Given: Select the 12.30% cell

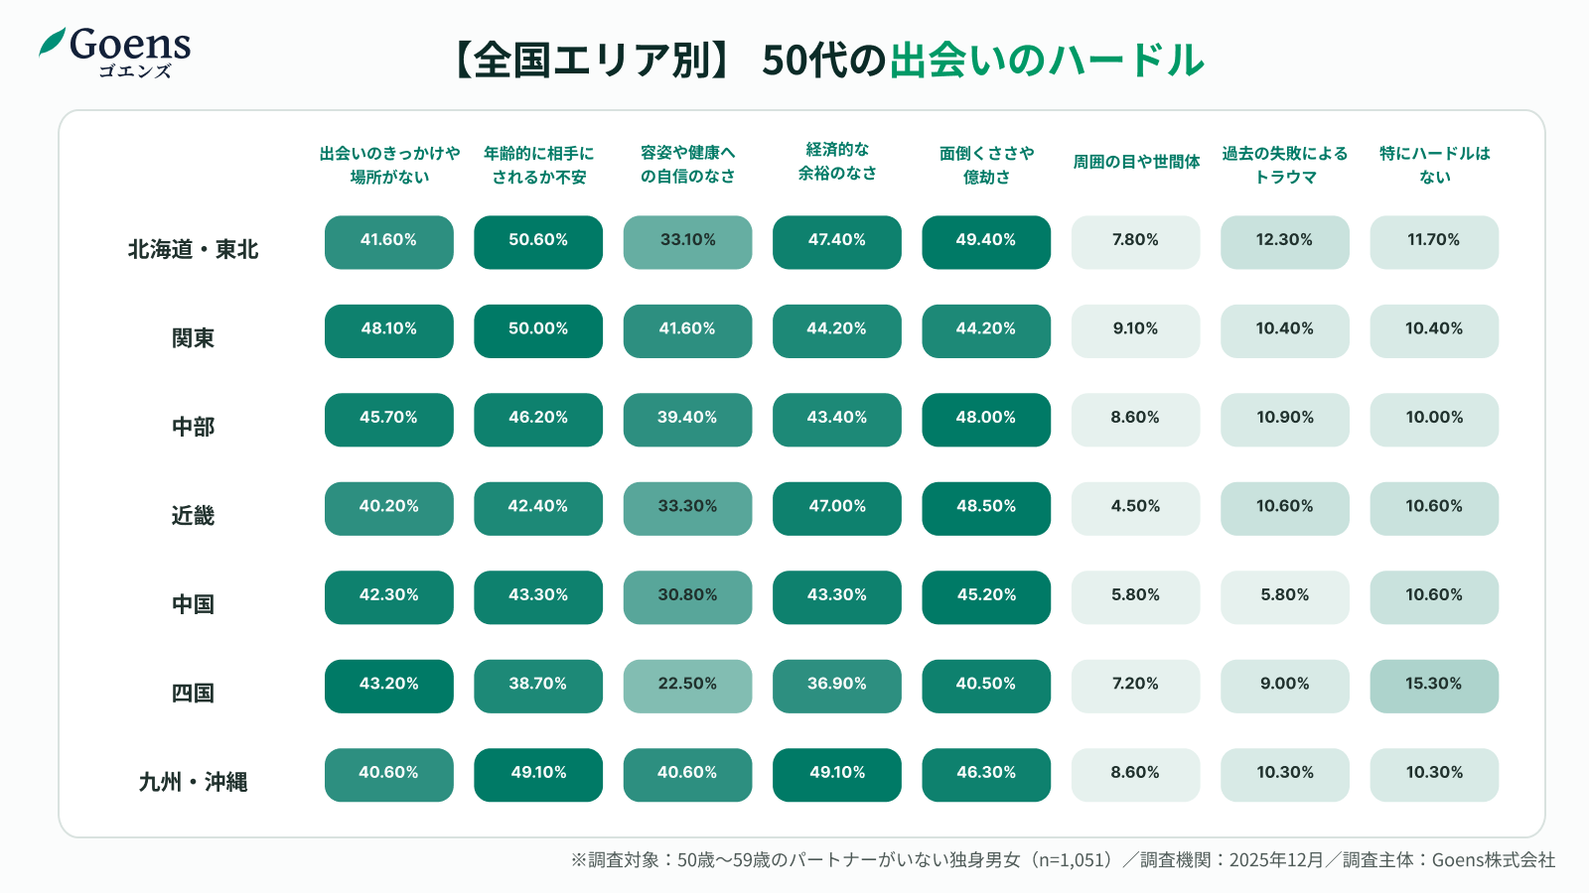Looking at the screenshot, I should coord(1284,242).
